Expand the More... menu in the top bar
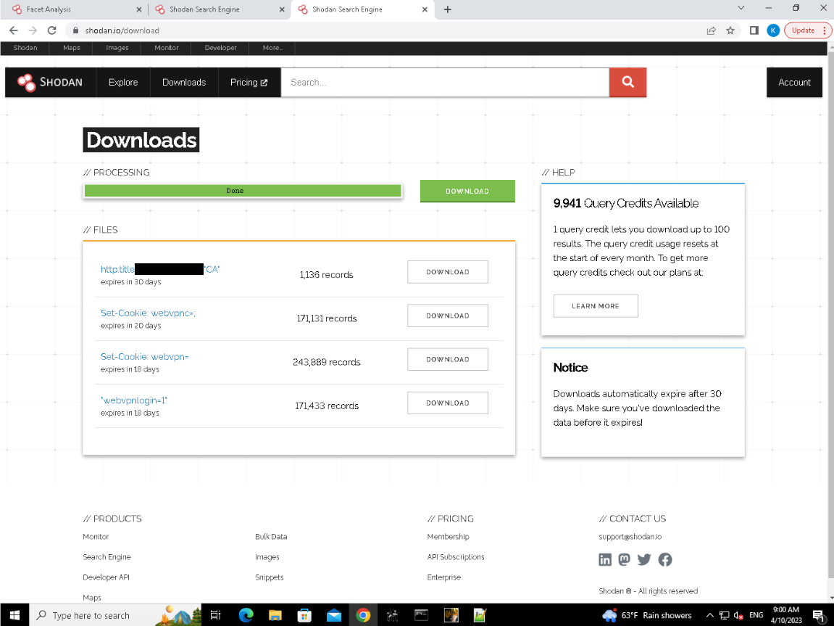 (273, 48)
